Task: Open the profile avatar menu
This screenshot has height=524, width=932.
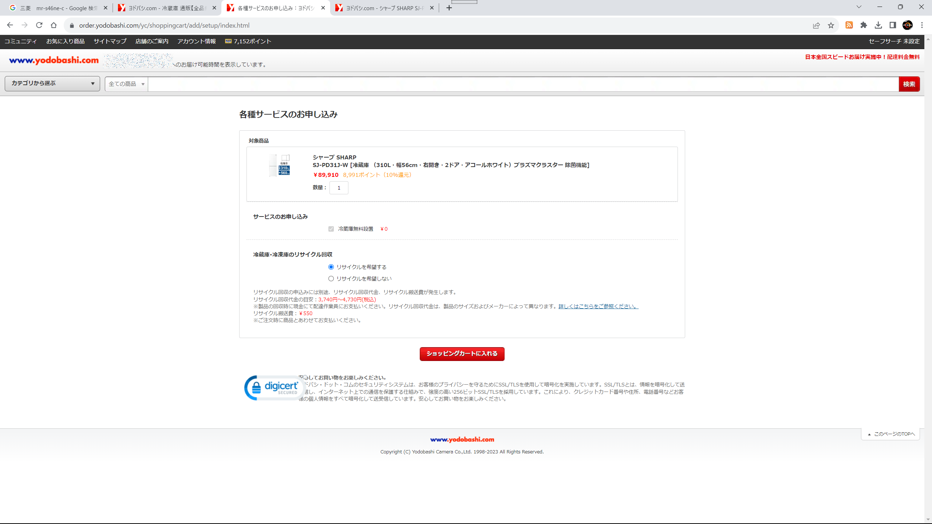Action: coord(907,25)
